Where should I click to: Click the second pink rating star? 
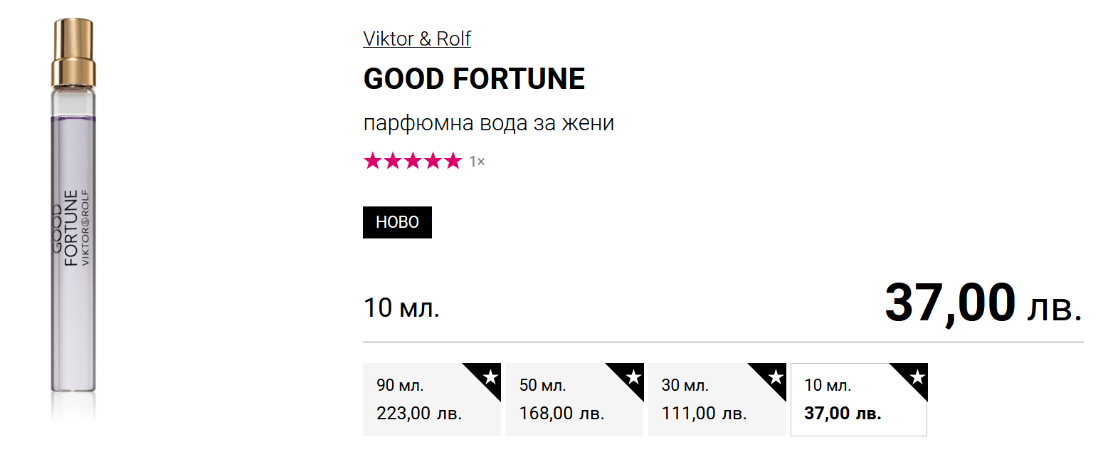[393, 162]
